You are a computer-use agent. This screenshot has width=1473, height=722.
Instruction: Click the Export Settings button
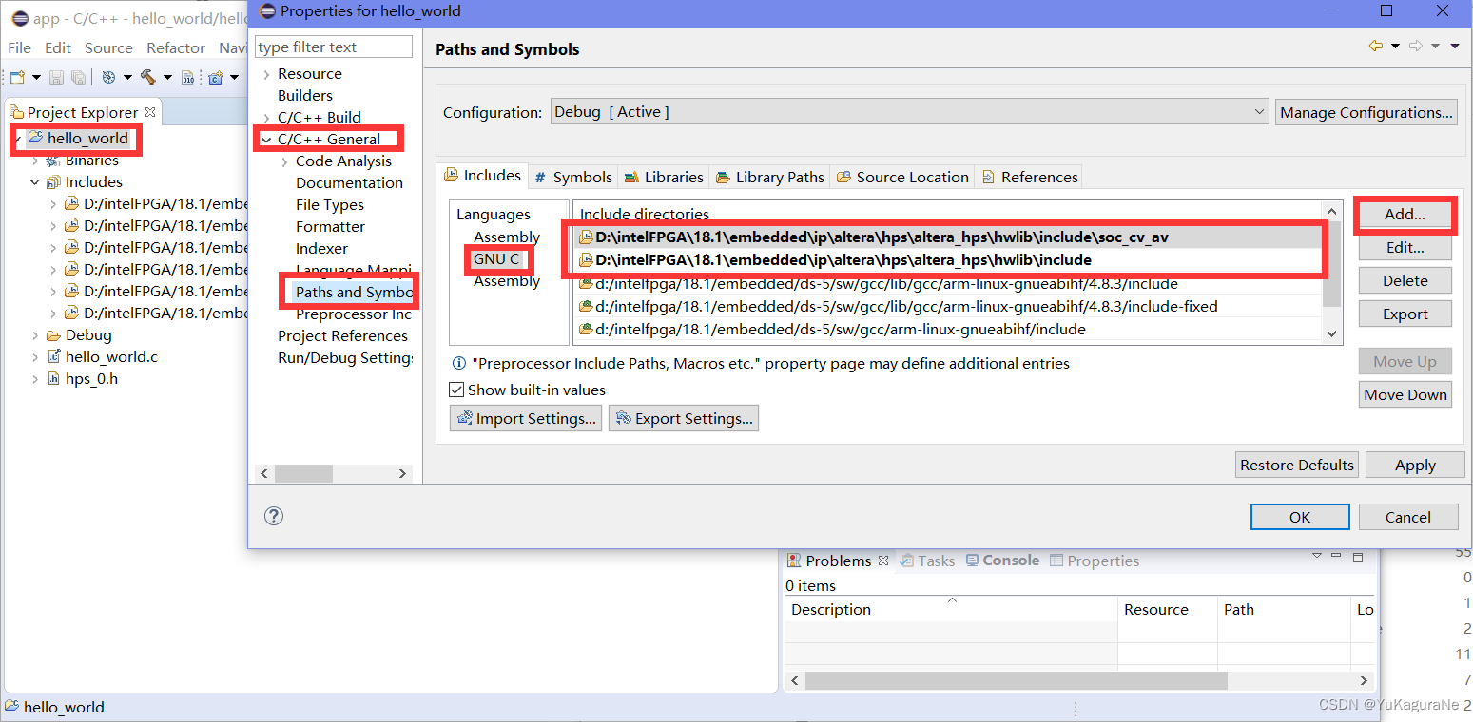tap(684, 418)
